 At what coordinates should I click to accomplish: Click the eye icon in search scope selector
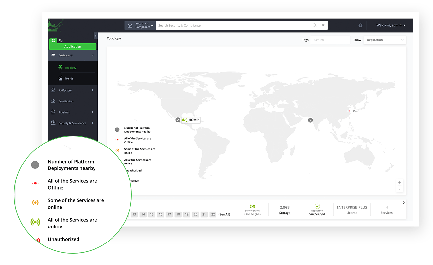130,25
